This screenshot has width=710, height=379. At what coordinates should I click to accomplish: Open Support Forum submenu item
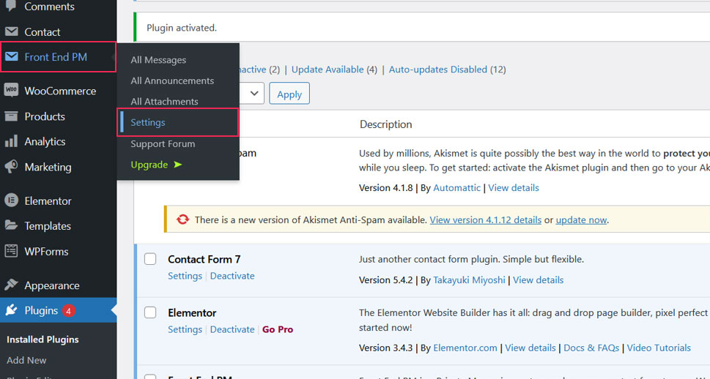pos(163,144)
